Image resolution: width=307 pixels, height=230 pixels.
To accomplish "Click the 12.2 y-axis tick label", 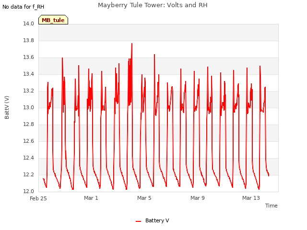I will tap(29, 174).
